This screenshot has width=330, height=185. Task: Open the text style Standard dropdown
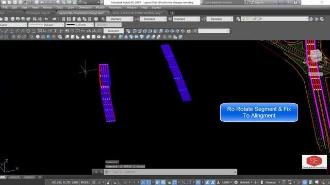[x=120, y=19]
